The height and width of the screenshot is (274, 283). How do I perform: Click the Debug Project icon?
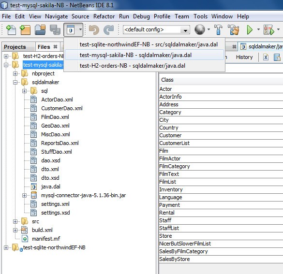[x=269, y=30]
